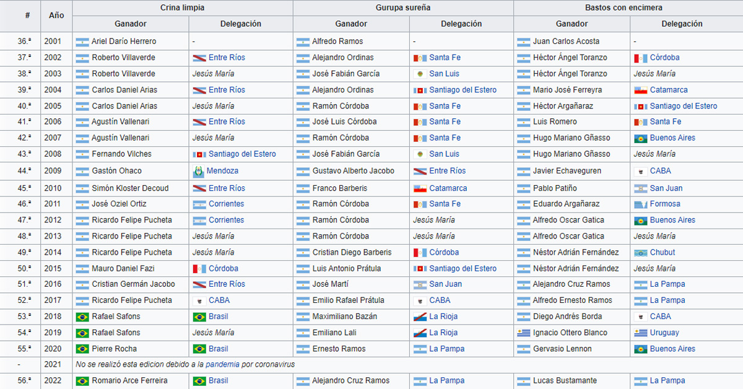The width and height of the screenshot is (743, 389).
Task: Click the Córdoba flag in the 2015 row
Action: (x=199, y=269)
